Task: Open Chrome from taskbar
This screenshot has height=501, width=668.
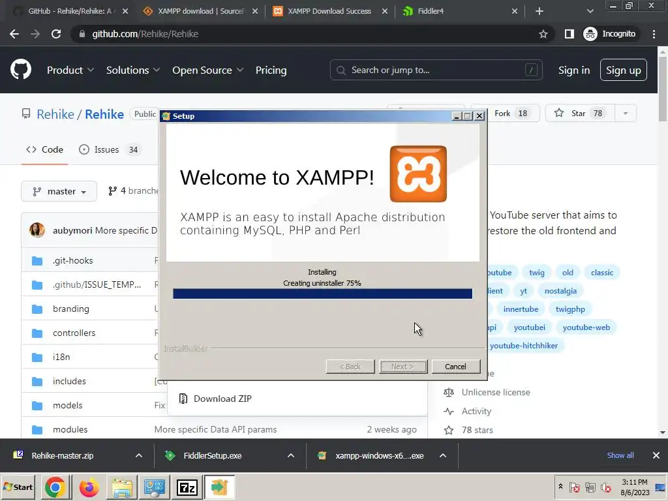Action: point(55,487)
